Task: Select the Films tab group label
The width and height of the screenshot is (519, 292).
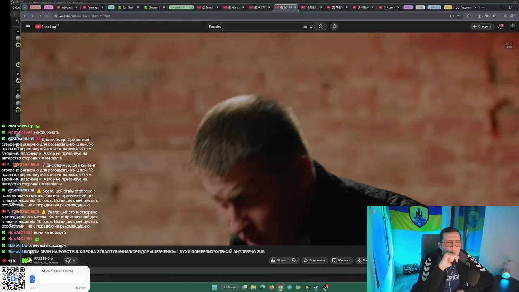Action: coord(448,7)
